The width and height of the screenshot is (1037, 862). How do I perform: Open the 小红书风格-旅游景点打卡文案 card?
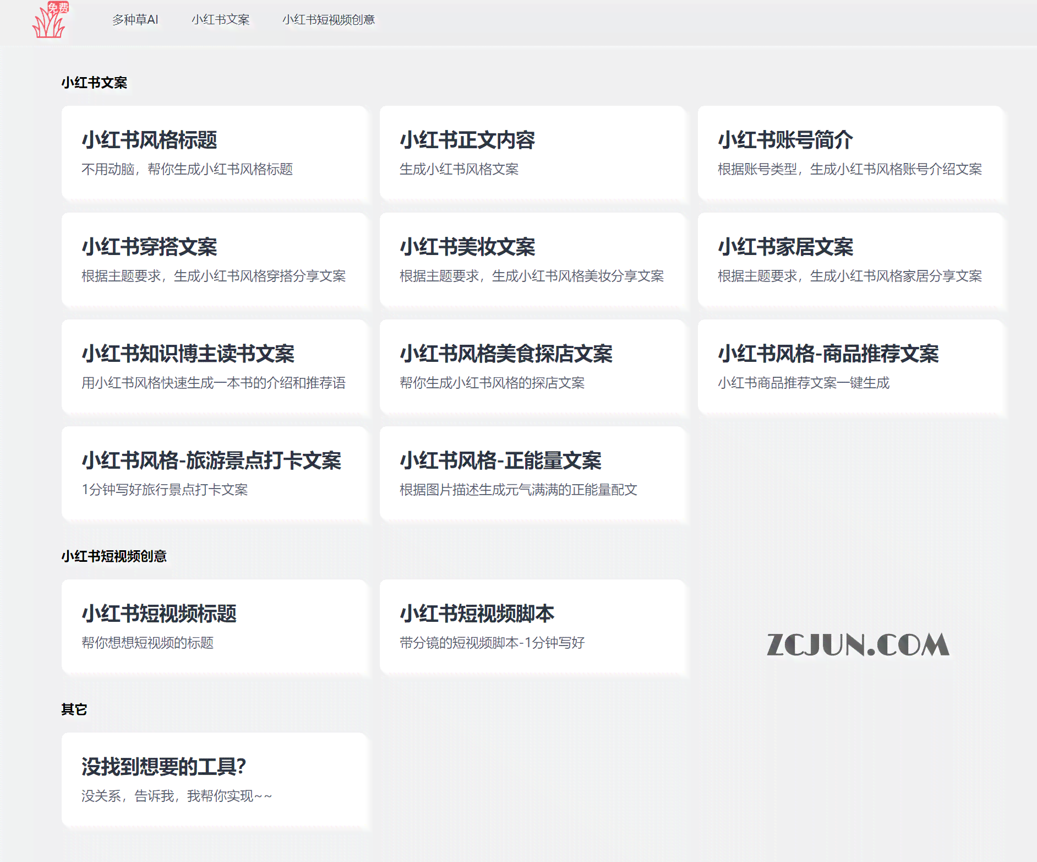click(x=214, y=474)
